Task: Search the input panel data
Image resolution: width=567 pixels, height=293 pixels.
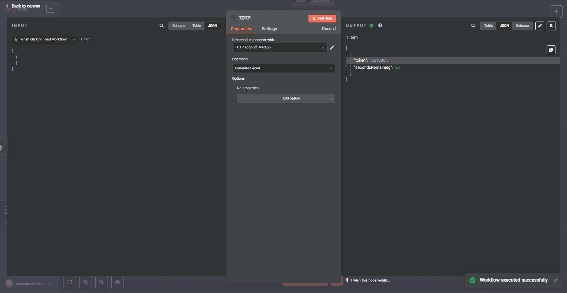Action: tap(162, 26)
